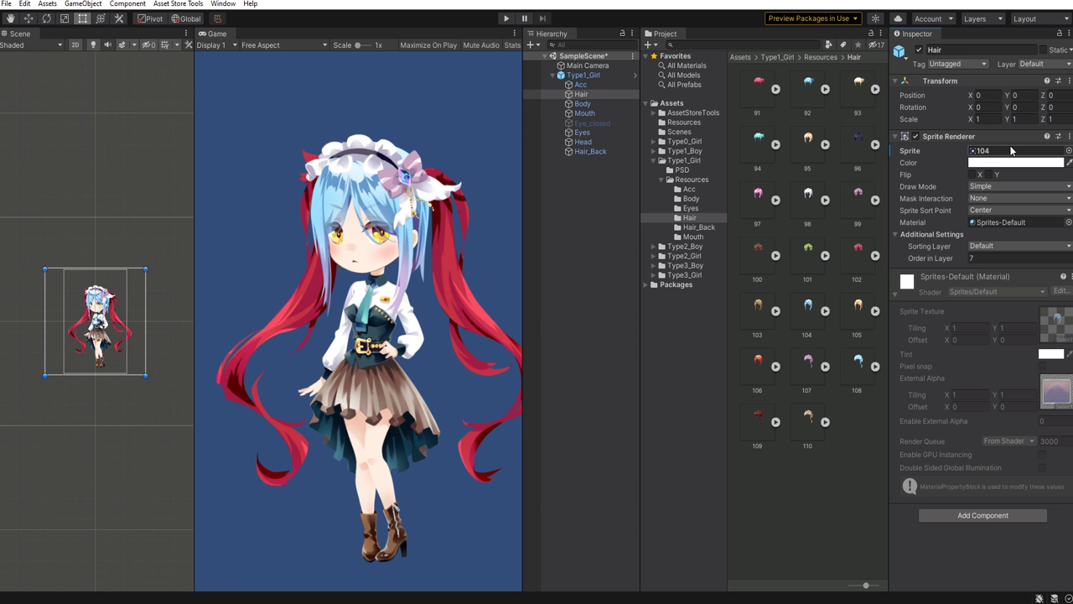1073x604 pixels.
Task: Click the Pause button
Action: pyautogui.click(x=525, y=18)
